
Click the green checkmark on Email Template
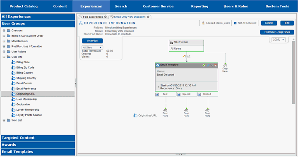[x=204, y=65]
